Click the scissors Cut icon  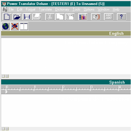coord(50,17)
